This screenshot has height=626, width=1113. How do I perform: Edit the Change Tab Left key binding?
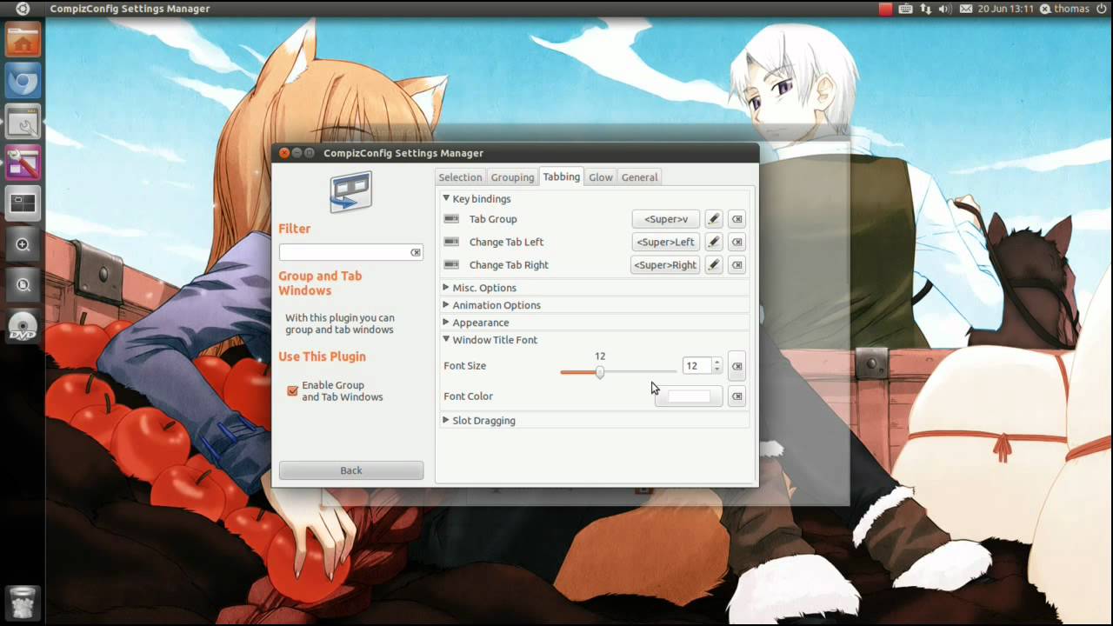coord(714,242)
